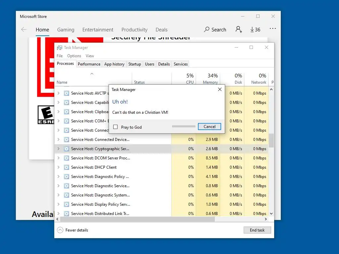Viewport: 339px width, 254px height.
Task: Click the ESRB rating image in Store
Action: pos(46,115)
